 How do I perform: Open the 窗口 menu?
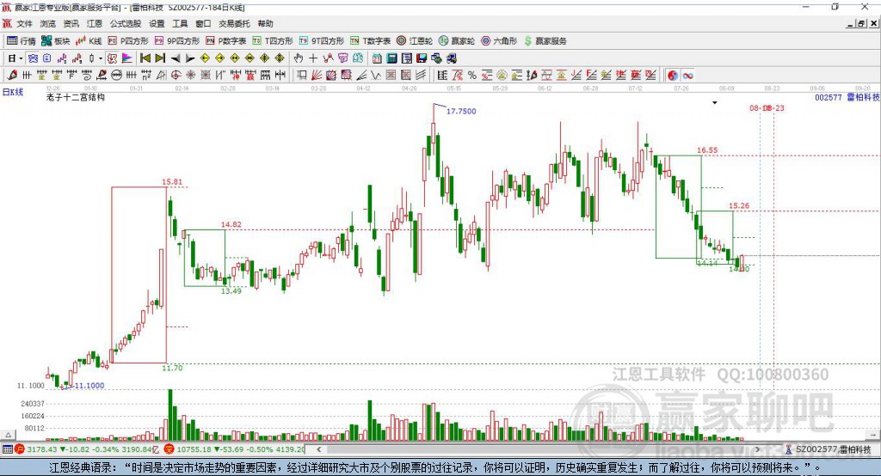203,23
